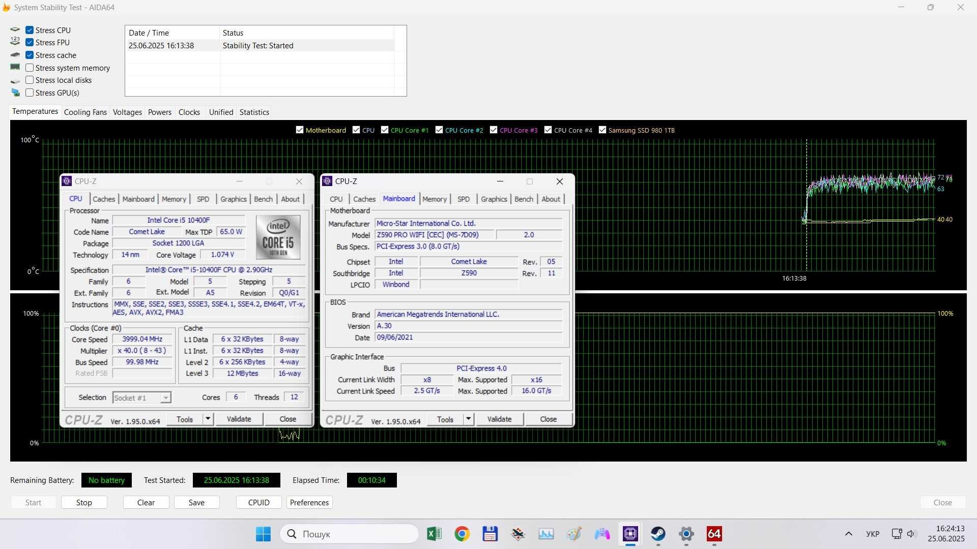Enable Stress GPU(s) checkbox

click(30, 93)
